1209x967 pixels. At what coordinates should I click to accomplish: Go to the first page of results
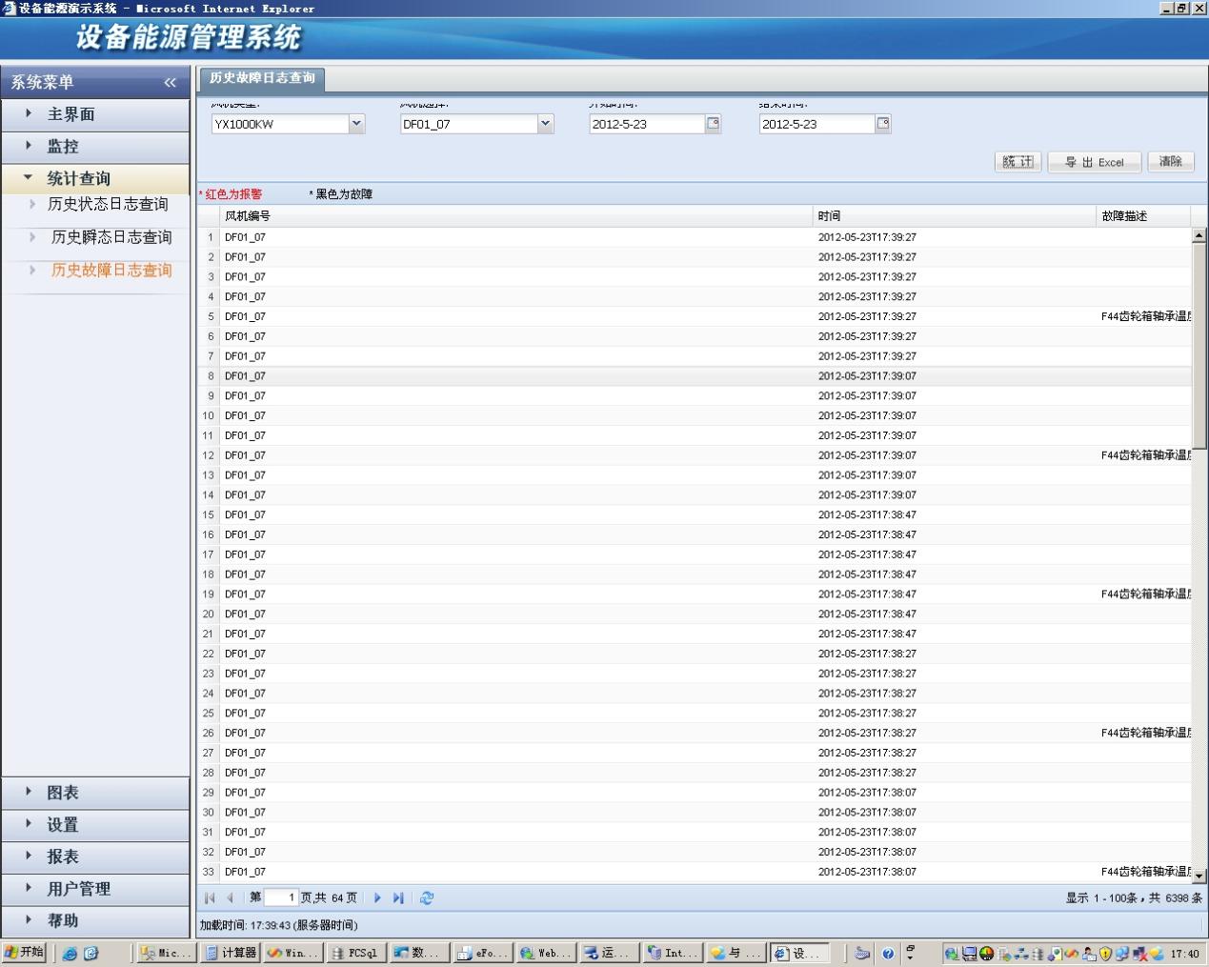coord(210,897)
